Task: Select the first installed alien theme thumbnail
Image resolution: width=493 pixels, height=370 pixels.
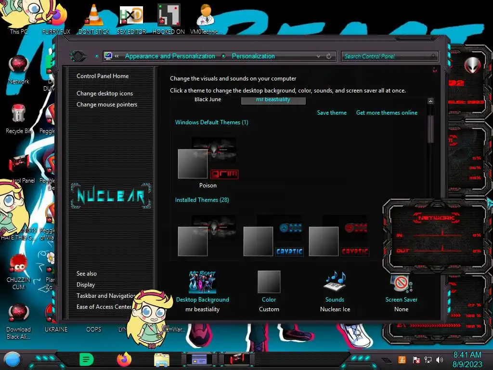Action: pyautogui.click(x=207, y=235)
